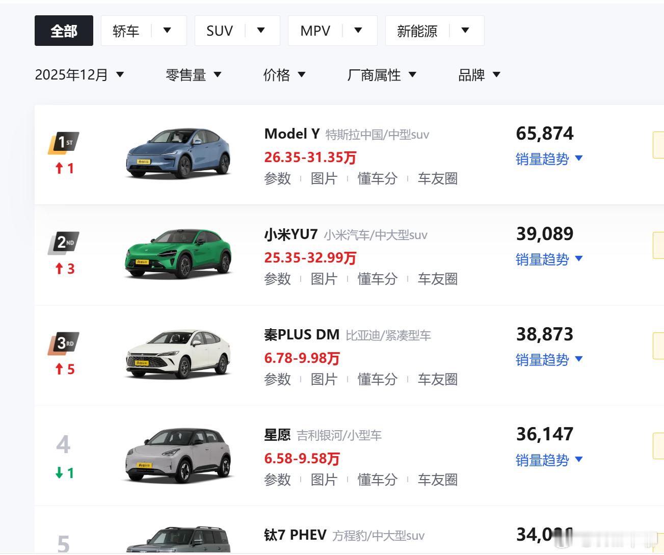Image resolution: width=664 pixels, height=555 pixels.
Task: Select the 轿车 category tab
Action: (x=126, y=31)
